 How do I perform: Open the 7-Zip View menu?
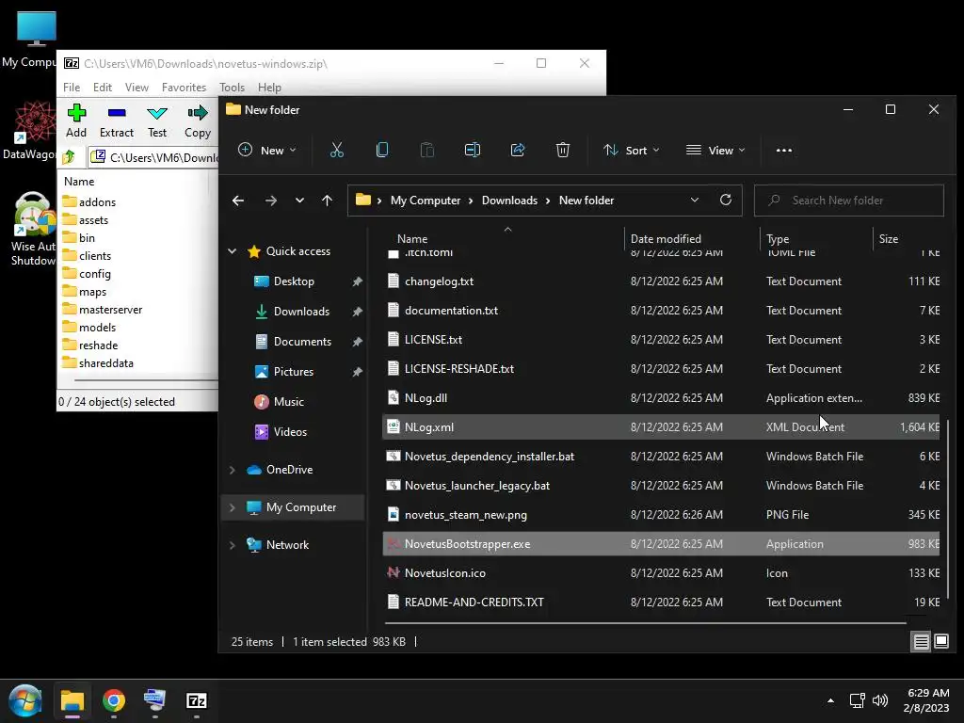[137, 88]
